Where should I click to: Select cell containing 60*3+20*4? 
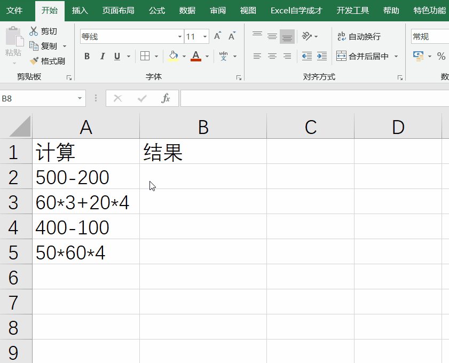pyautogui.click(x=86, y=202)
